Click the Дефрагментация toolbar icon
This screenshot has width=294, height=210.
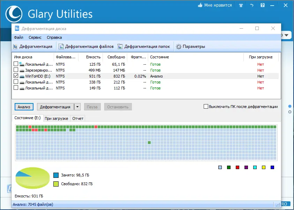[x=15, y=46]
